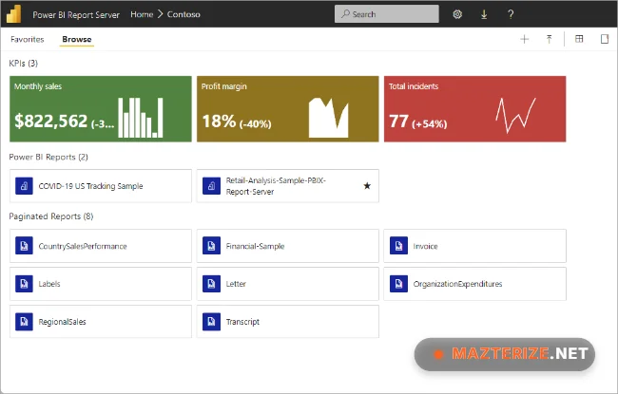Open the Financial-Sample paginated report
Image resolution: width=618 pixels, height=394 pixels.
(x=288, y=246)
